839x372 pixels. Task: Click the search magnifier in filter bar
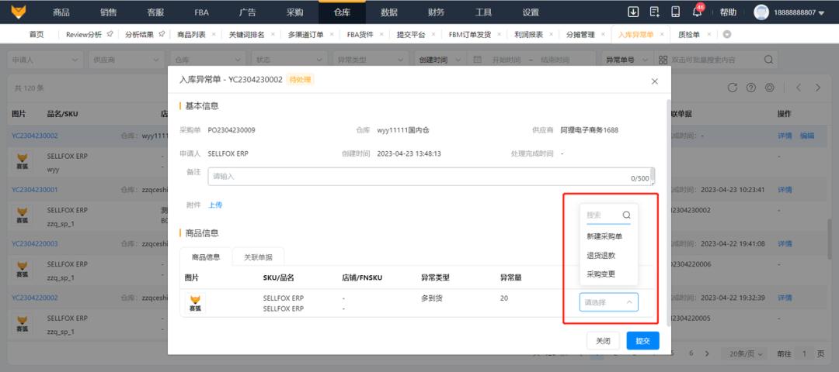768,60
